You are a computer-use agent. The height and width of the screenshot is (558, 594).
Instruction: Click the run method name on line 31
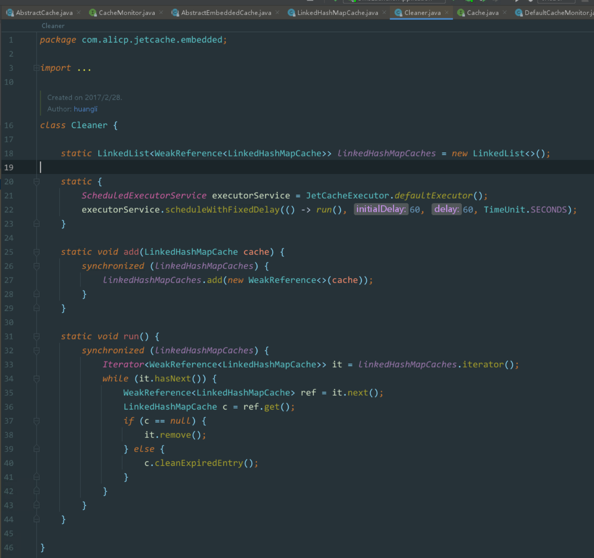point(131,337)
